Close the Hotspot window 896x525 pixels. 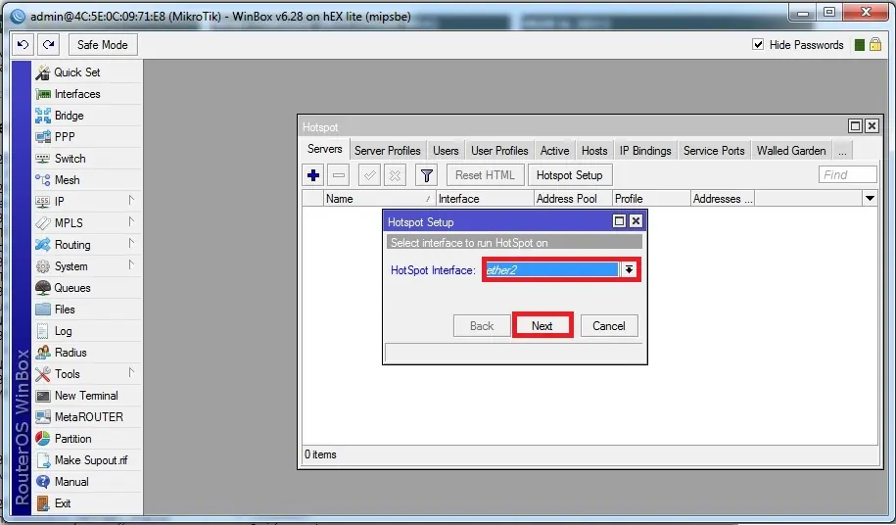point(872,125)
